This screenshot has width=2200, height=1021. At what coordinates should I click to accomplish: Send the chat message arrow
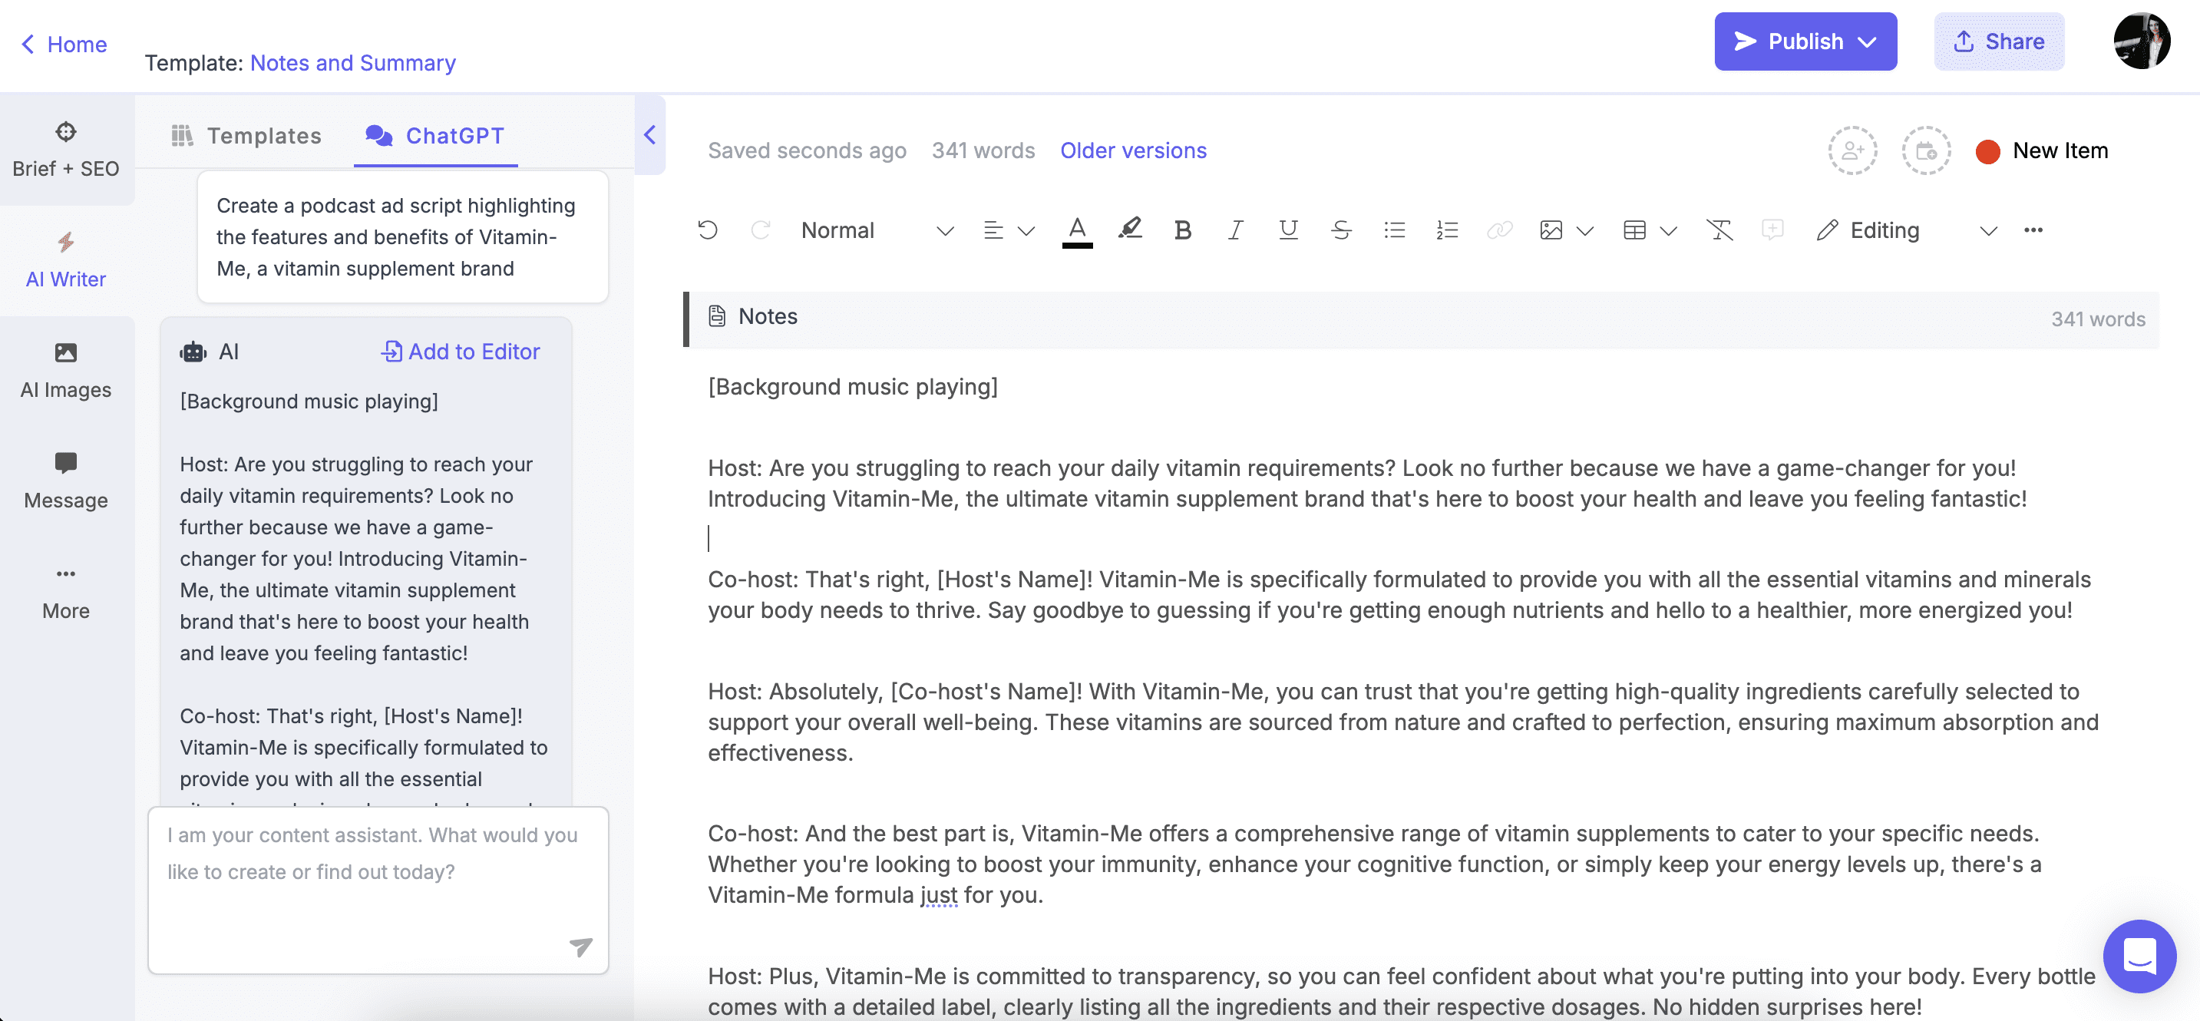[581, 946]
